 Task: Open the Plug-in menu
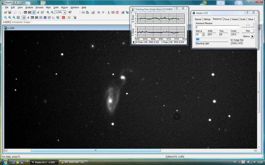64,7
